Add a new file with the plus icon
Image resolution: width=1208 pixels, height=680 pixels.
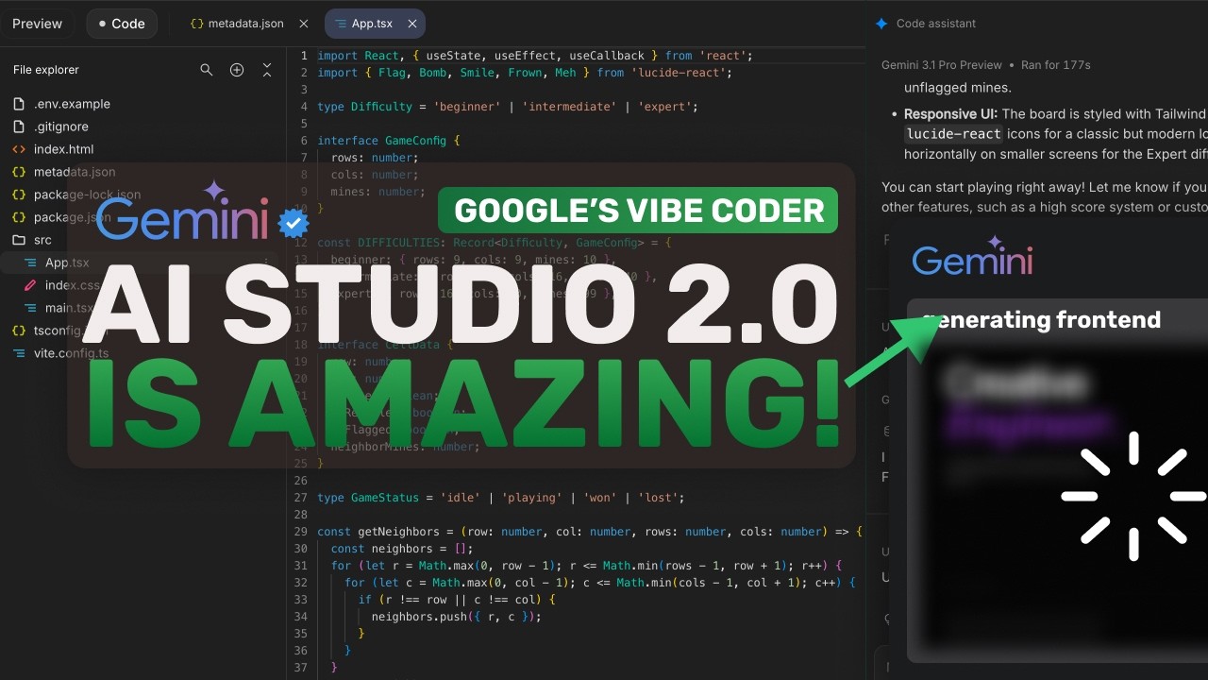[237, 70]
